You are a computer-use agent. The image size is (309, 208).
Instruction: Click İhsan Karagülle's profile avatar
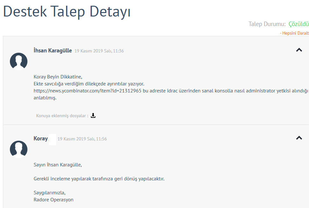[18, 61]
